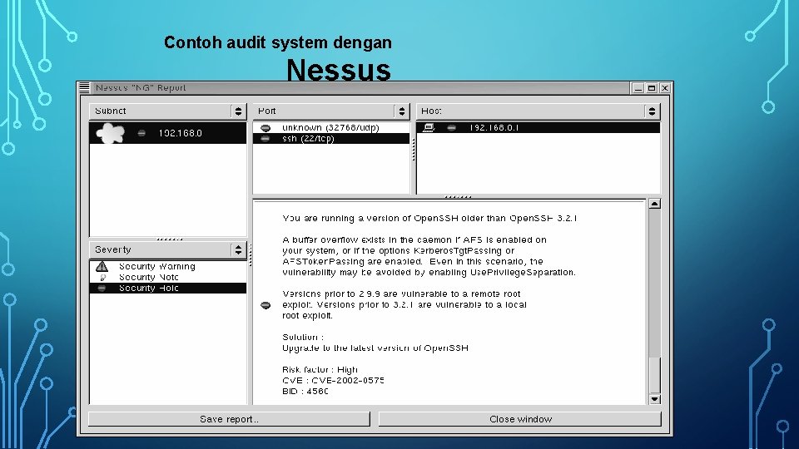
Task: Click the CVE-2002-0575 text
Action: [348, 380]
